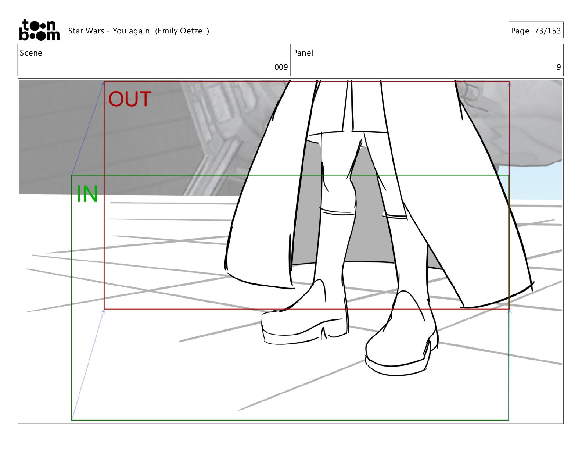Click the panel number '9'
The width and height of the screenshot is (582, 450).
pyautogui.click(x=558, y=67)
